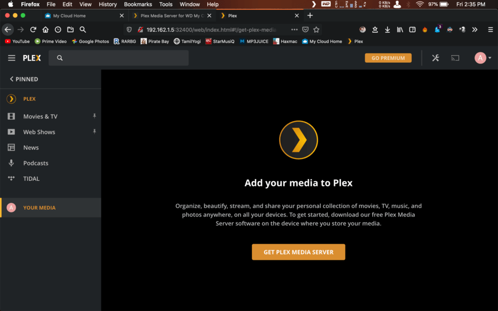This screenshot has width=498, height=311.
Task: Click the cast to device icon
Action: click(x=455, y=58)
